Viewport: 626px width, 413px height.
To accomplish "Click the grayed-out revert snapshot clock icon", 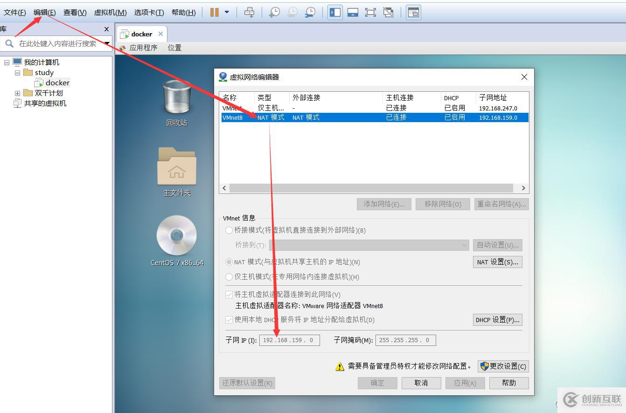I will pyautogui.click(x=292, y=13).
